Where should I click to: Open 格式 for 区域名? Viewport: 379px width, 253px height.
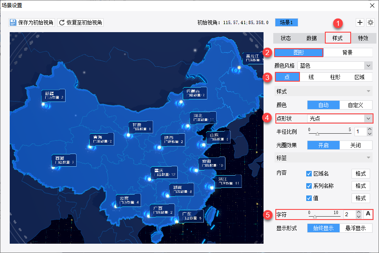coord(361,173)
